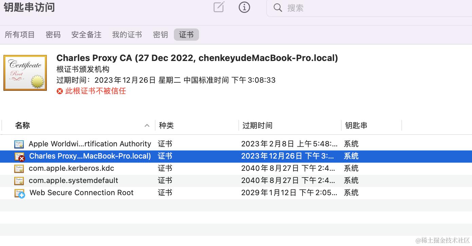
Task: Select the Apple Worldwi...rtification Authority row name
Action: click(x=90, y=144)
